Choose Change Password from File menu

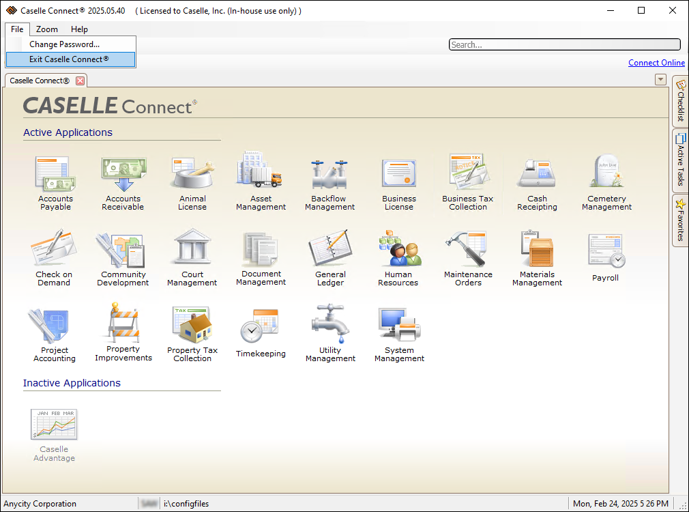(x=70, y=44)
